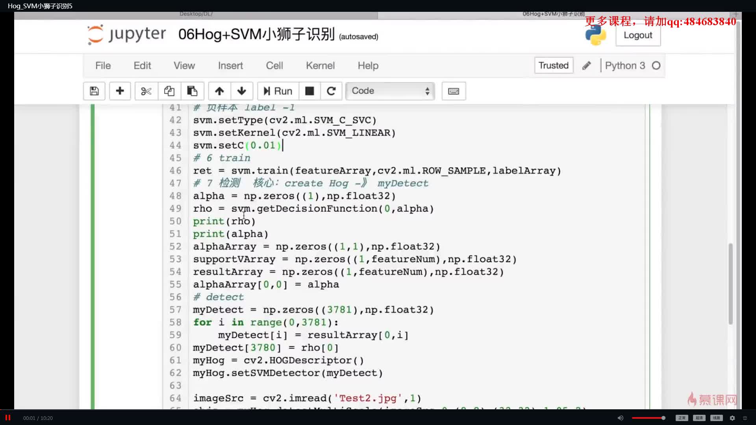Image resolution: width=756 pixels, height=425 pixels.
Task: Restart the kernel with circular arrow
Action: tap(331, 91)
